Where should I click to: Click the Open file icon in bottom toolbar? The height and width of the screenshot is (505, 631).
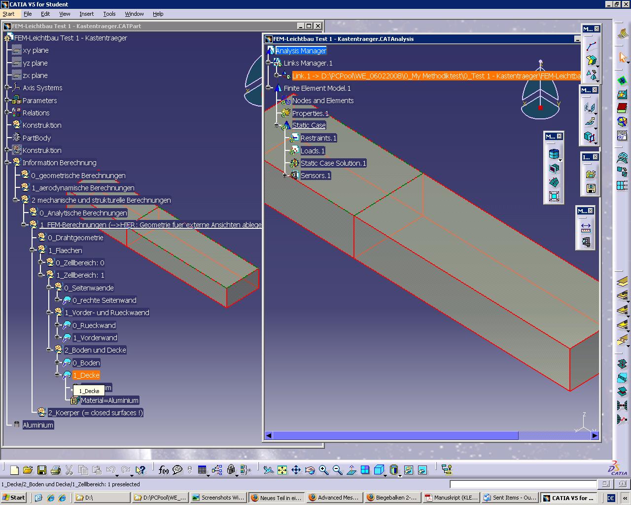pos(28,470)
